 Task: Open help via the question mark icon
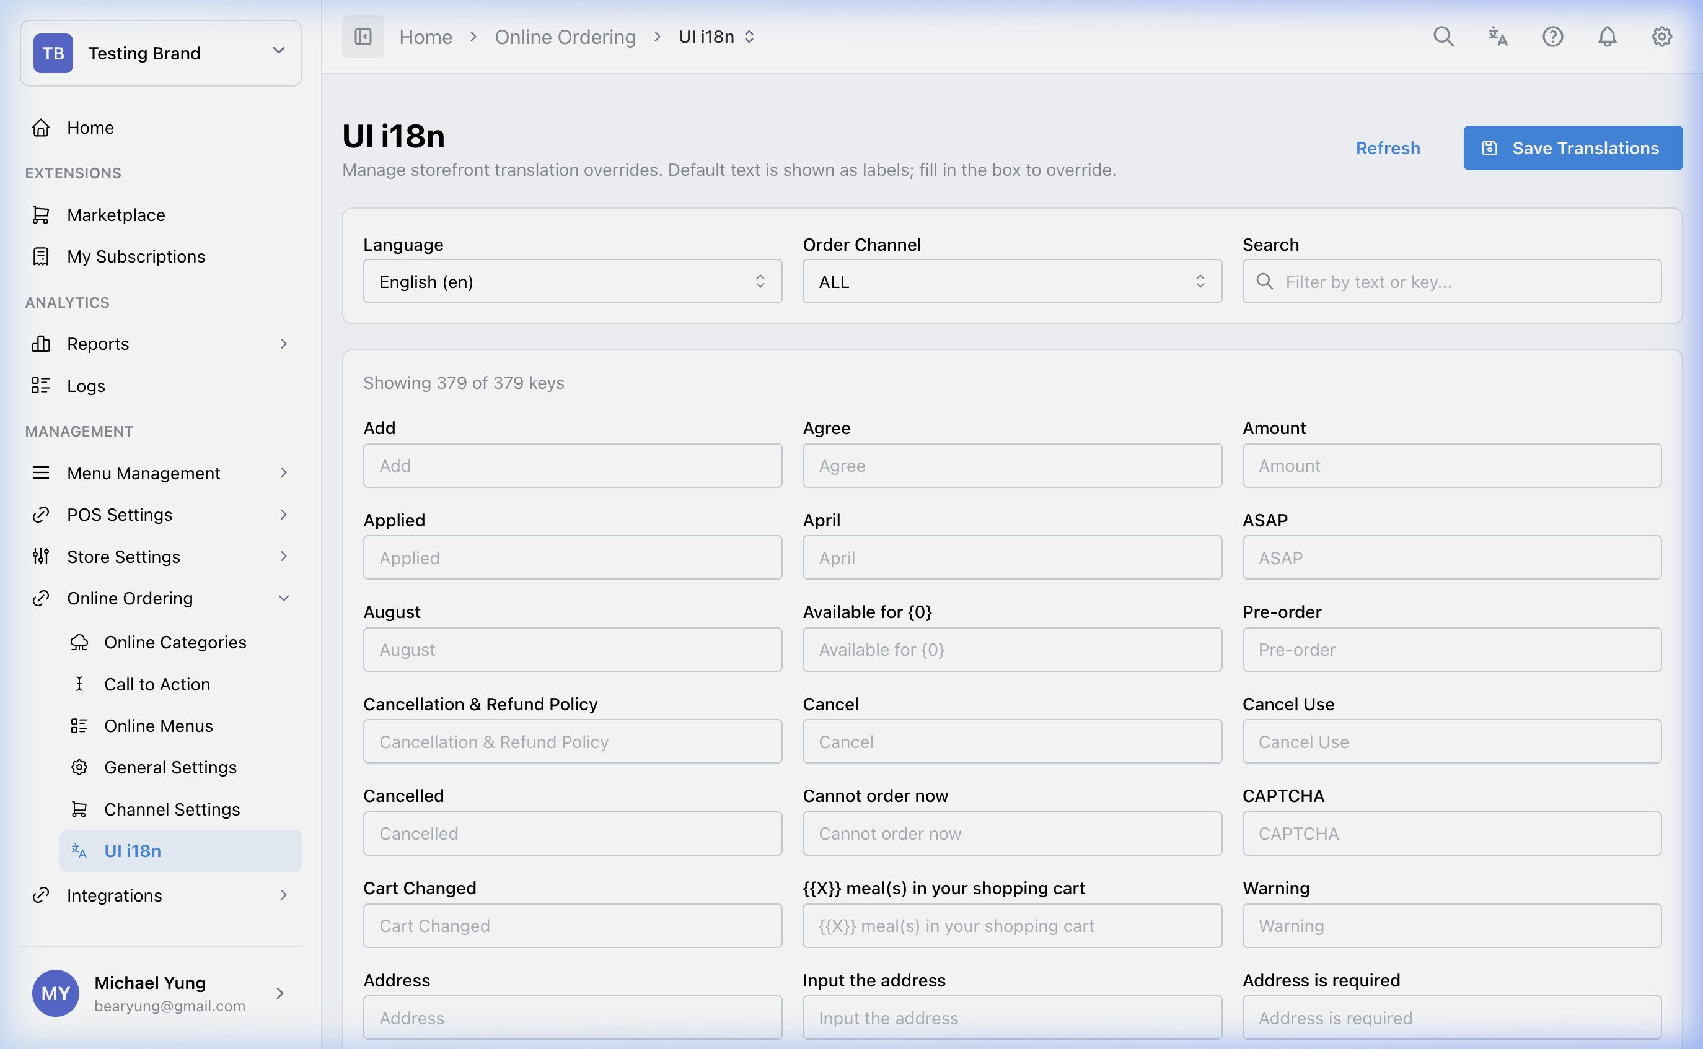pos(1552,37)
